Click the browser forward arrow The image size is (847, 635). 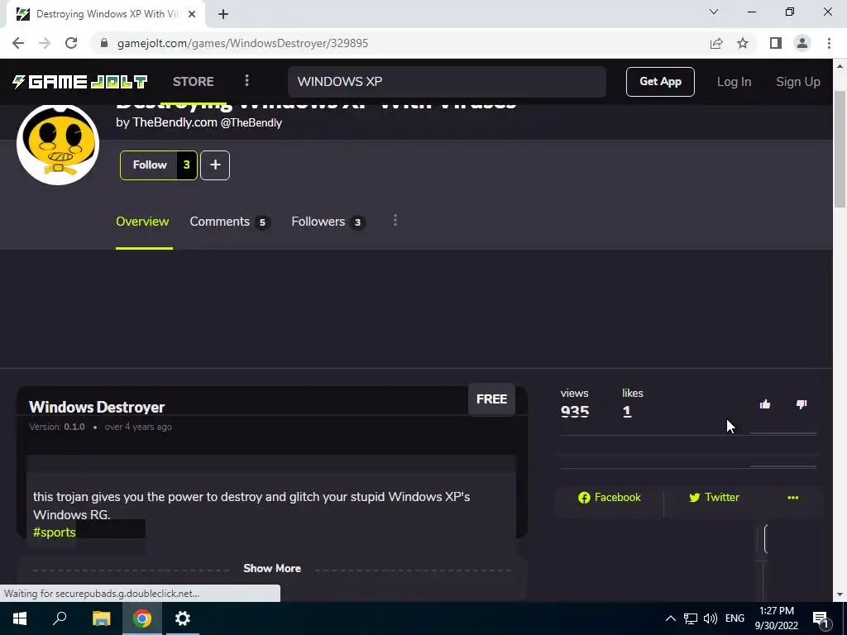point(45,43)
